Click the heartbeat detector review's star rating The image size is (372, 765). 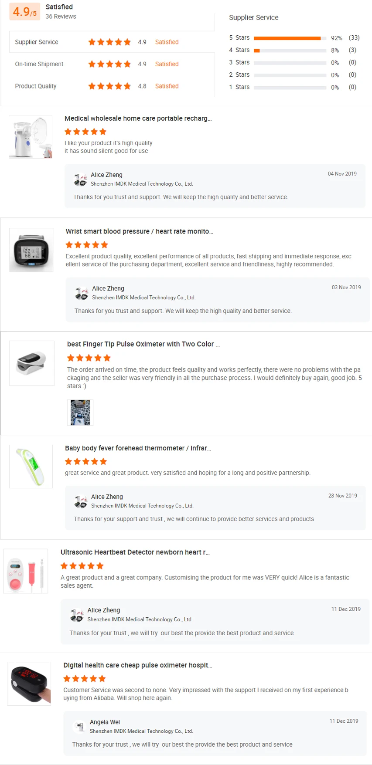coord(82,566)
